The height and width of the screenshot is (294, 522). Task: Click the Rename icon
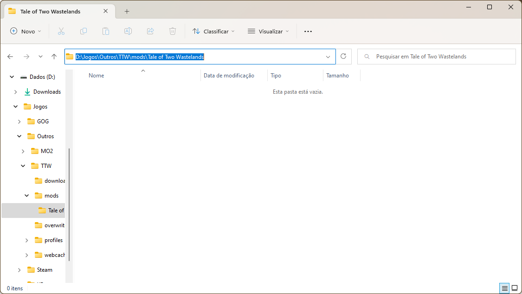(128, 31)
